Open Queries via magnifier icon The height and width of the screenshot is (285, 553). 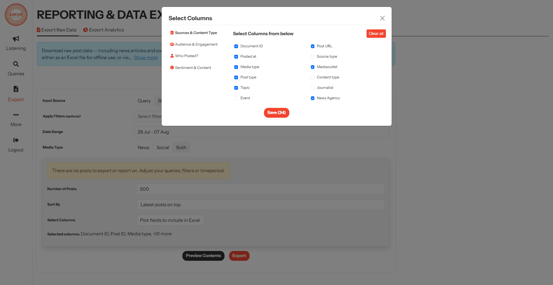(x=16, y=64)
